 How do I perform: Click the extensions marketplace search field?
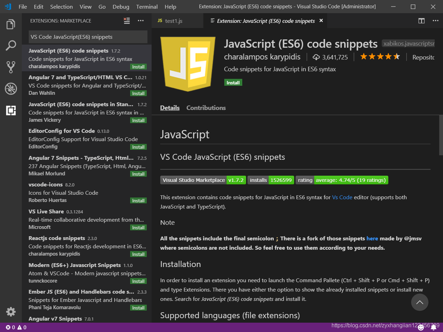tap(88, 37)
